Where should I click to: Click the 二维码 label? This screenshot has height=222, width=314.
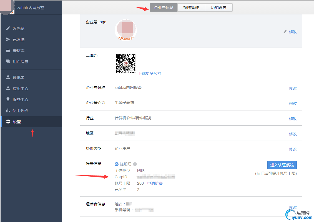[92, 55]
